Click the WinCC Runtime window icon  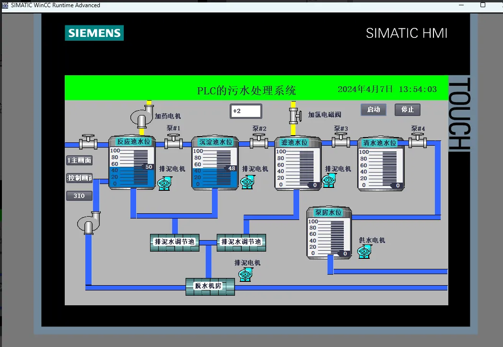5,5
